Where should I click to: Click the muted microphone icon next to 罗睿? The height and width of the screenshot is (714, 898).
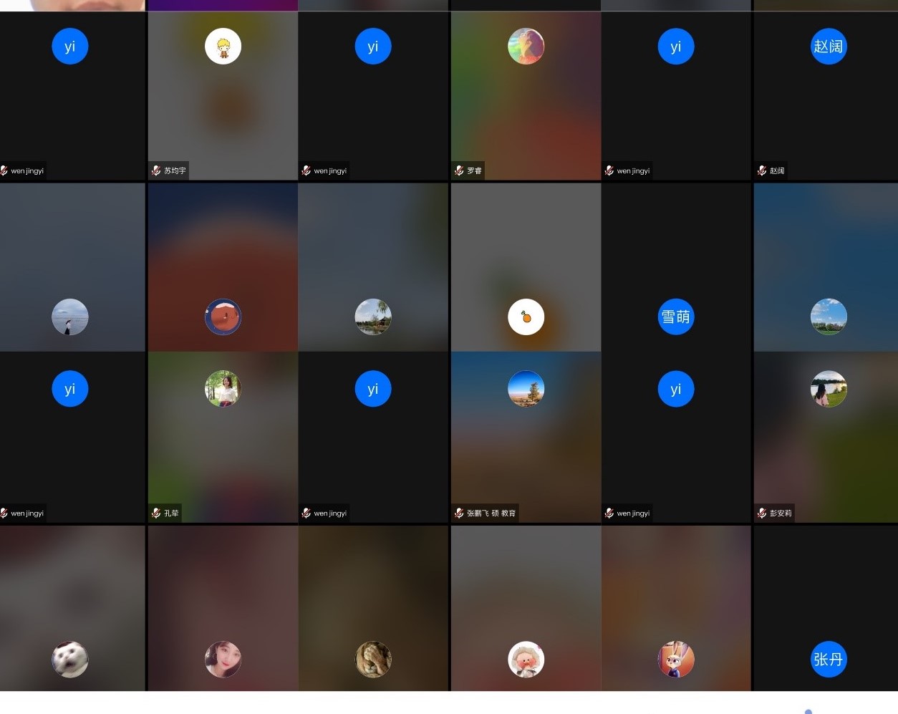tap(459, 170)
